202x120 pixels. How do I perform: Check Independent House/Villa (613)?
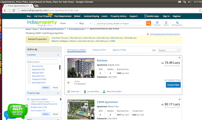[29, 104]
